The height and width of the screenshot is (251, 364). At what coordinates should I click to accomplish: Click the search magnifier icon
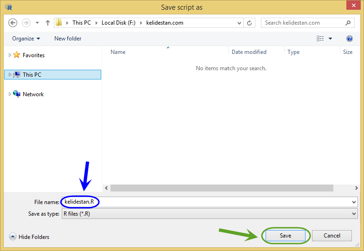click(348, 23)
